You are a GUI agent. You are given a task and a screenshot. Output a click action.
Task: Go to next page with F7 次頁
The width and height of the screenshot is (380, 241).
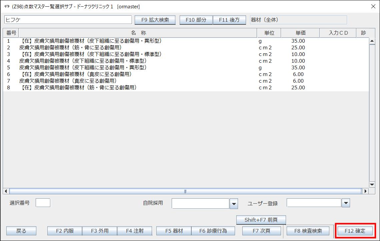click(261, 231)
